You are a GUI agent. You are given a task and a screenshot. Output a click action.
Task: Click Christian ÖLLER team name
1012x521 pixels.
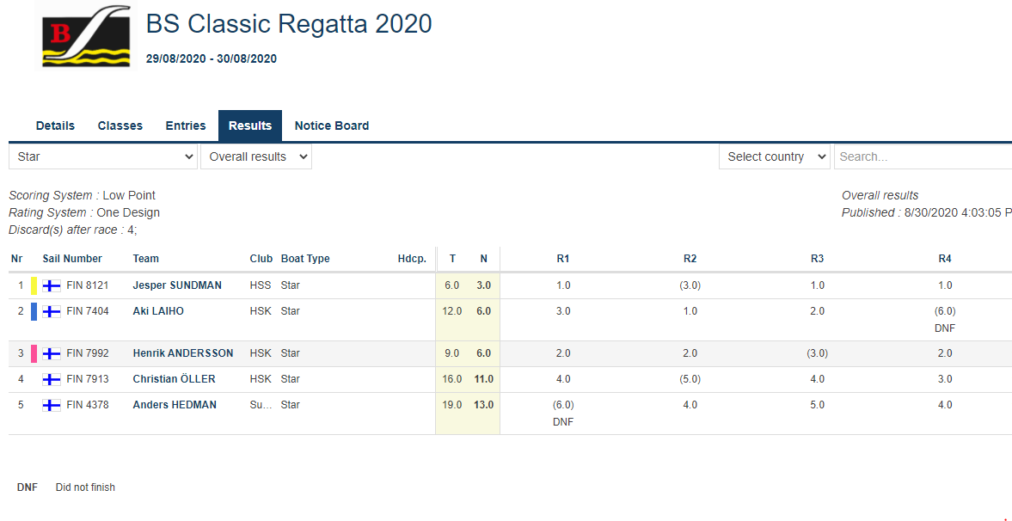pyautogui.click(x=174, y=379)
